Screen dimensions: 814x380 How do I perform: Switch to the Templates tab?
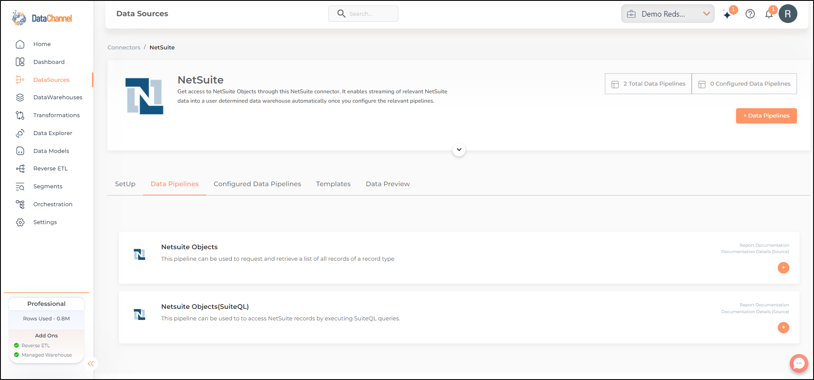(x=334, y=184)
